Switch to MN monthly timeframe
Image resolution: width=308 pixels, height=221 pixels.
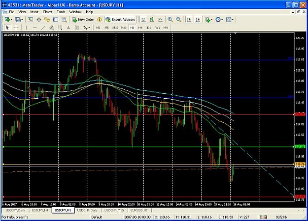pyautogui.click(x=166, y=28)
